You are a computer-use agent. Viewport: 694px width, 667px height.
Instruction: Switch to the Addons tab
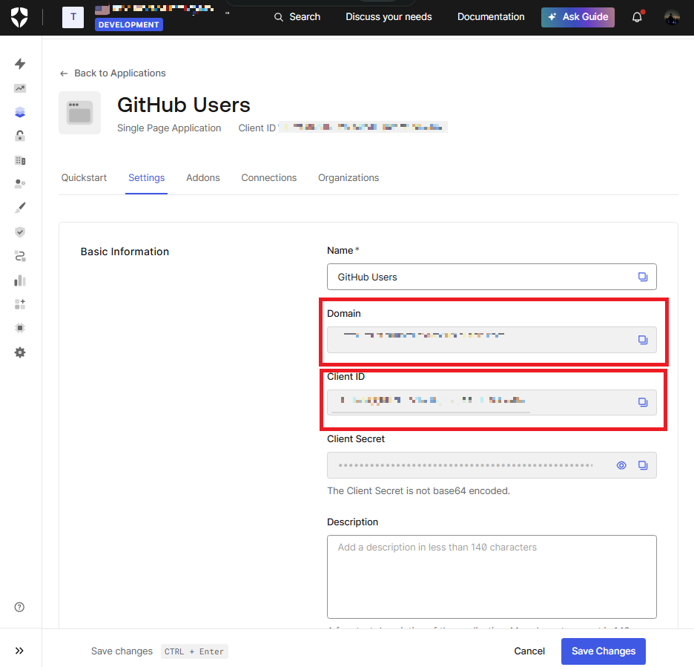click(x=203, y=177)
